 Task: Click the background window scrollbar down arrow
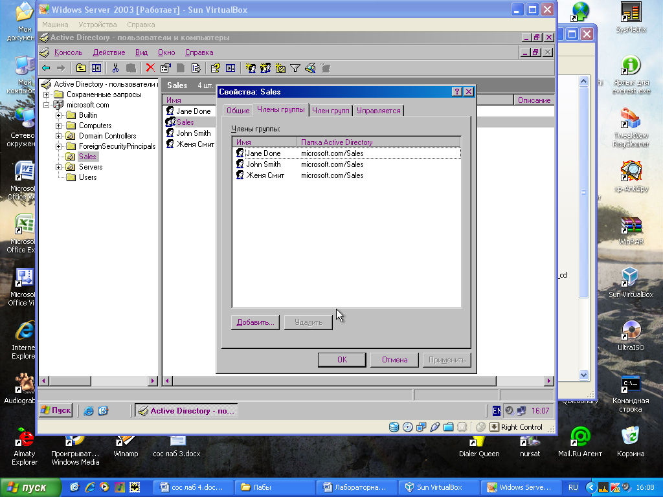pos(583,375)
